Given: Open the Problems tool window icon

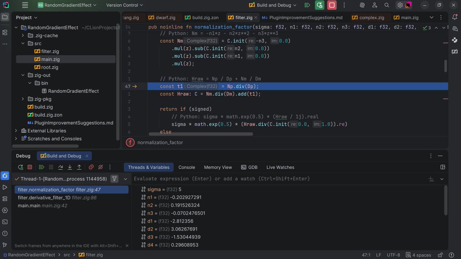Looking at the screenshot, I should 5,233.
